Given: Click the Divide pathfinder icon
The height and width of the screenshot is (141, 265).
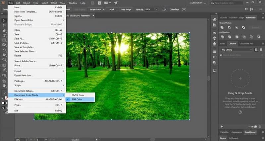Looking at the screenshot, I should click(x=222, y=37).
